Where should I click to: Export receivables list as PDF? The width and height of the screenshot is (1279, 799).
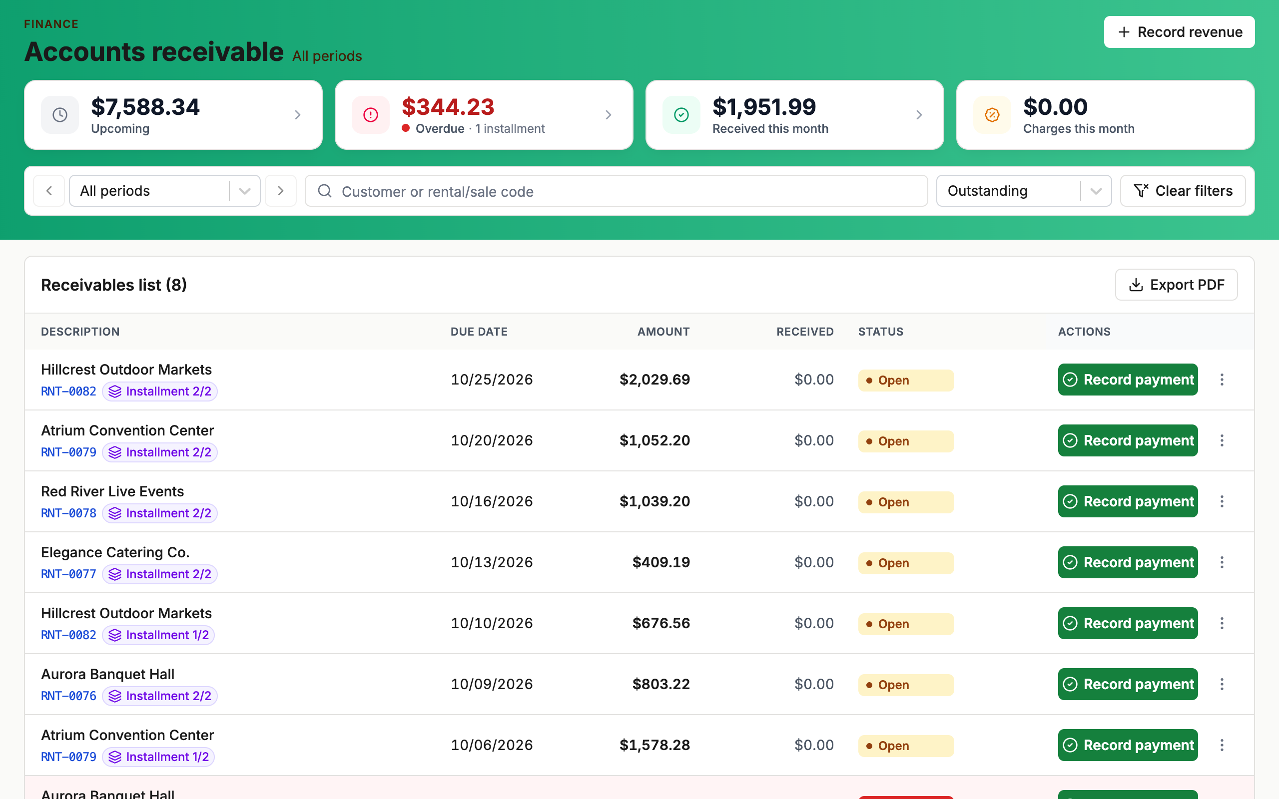tap(1177, 285)
